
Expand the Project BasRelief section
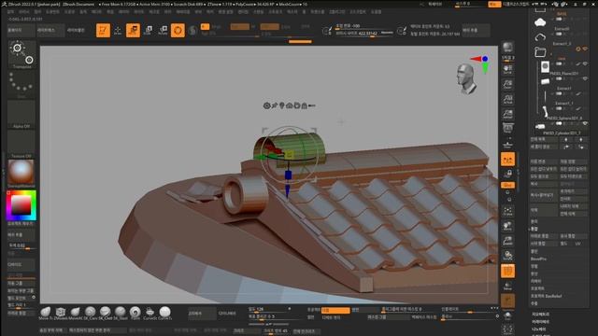(x=546, y=296)
